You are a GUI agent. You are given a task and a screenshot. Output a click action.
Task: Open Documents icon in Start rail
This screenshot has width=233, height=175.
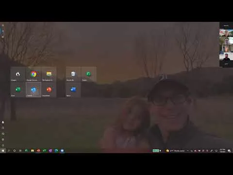point(3,128)
